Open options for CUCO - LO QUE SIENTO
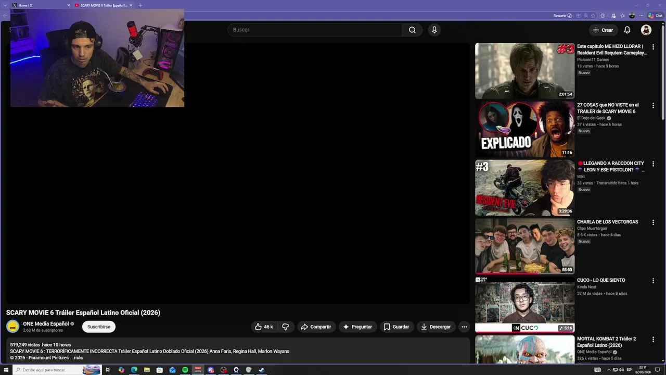Viewport: 666px width, 375px height. coord(653,281)
